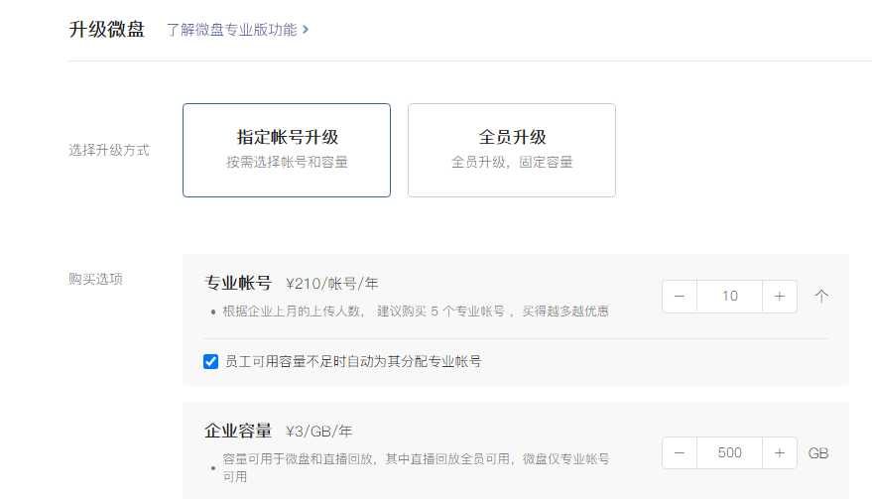Click the up arrow beside 专业帐号 stepper
The width and height of the screenshot is (872, 499).
[x=820, y=296]
